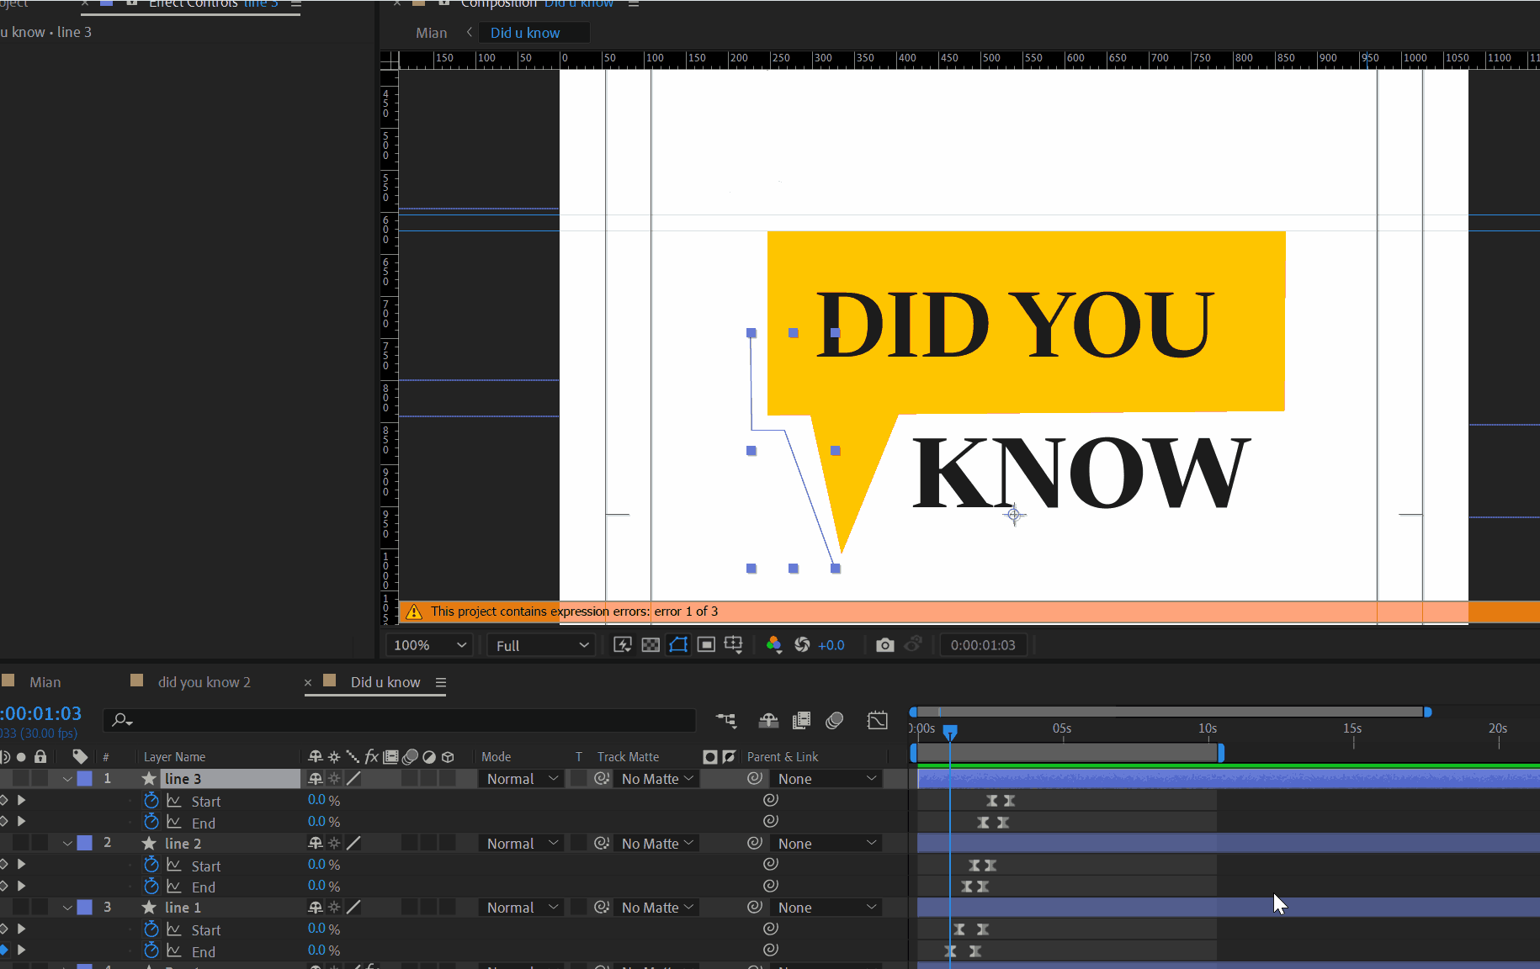Open blending Mode dropdown for line 2
The image size is (1540, 969).
(x=521, y=843)
